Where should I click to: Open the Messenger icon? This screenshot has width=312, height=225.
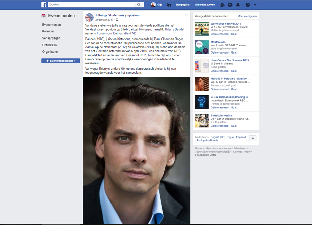point(230,5)
